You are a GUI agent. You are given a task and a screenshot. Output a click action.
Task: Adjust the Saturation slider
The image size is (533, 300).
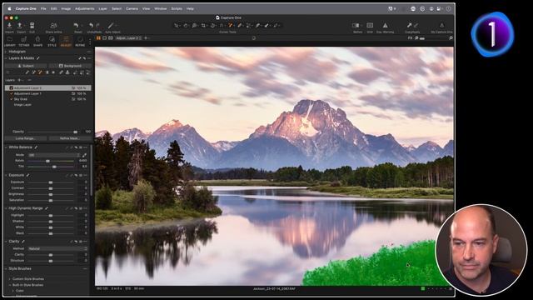tap(51, 200)
